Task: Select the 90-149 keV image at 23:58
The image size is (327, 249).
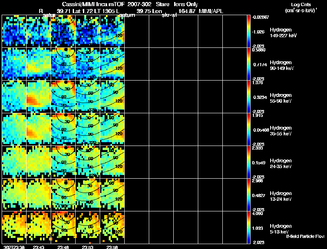Action: point(112,64)
